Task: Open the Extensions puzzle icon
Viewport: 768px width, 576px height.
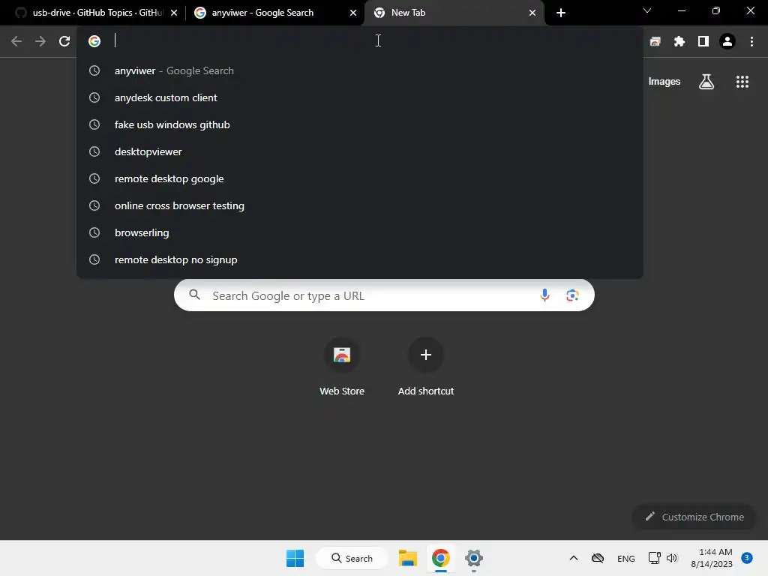Action: [x=679, y=42]
